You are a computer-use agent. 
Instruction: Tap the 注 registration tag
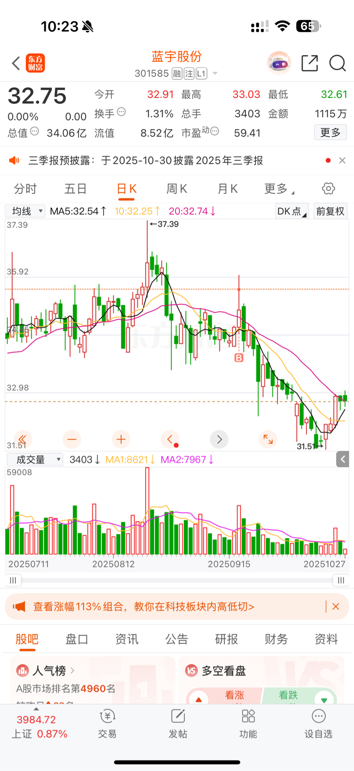(x=189, y=73)
